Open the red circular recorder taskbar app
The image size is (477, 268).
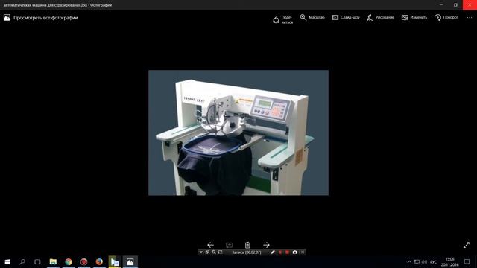pos(84,261)
